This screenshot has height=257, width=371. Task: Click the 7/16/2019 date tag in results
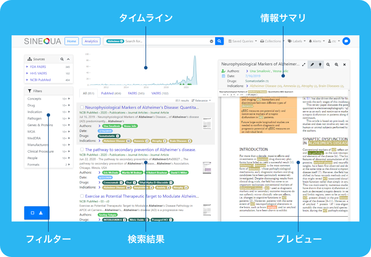105,131
